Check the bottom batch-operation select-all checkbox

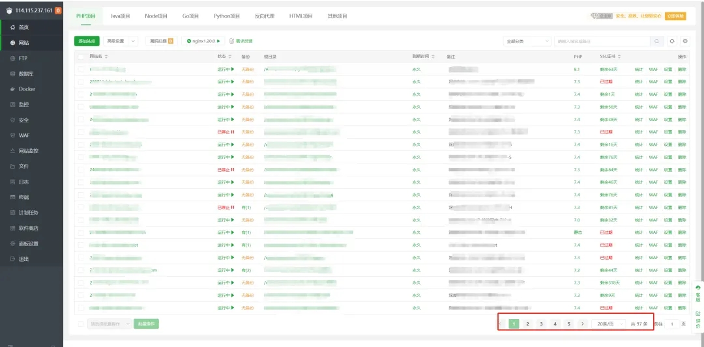coord(81,324)
